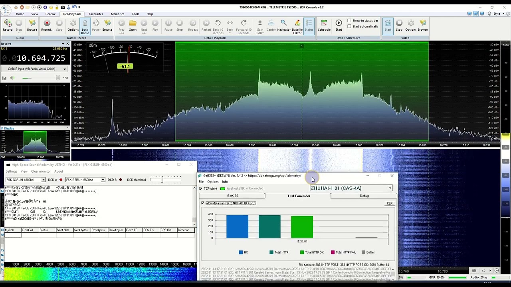Browse audio recordings in the Audio group
This screenshot has width=511, height=287.
32,26
